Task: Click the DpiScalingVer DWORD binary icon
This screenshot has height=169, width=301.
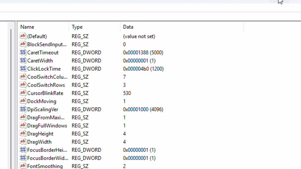Action: [23, 109]
